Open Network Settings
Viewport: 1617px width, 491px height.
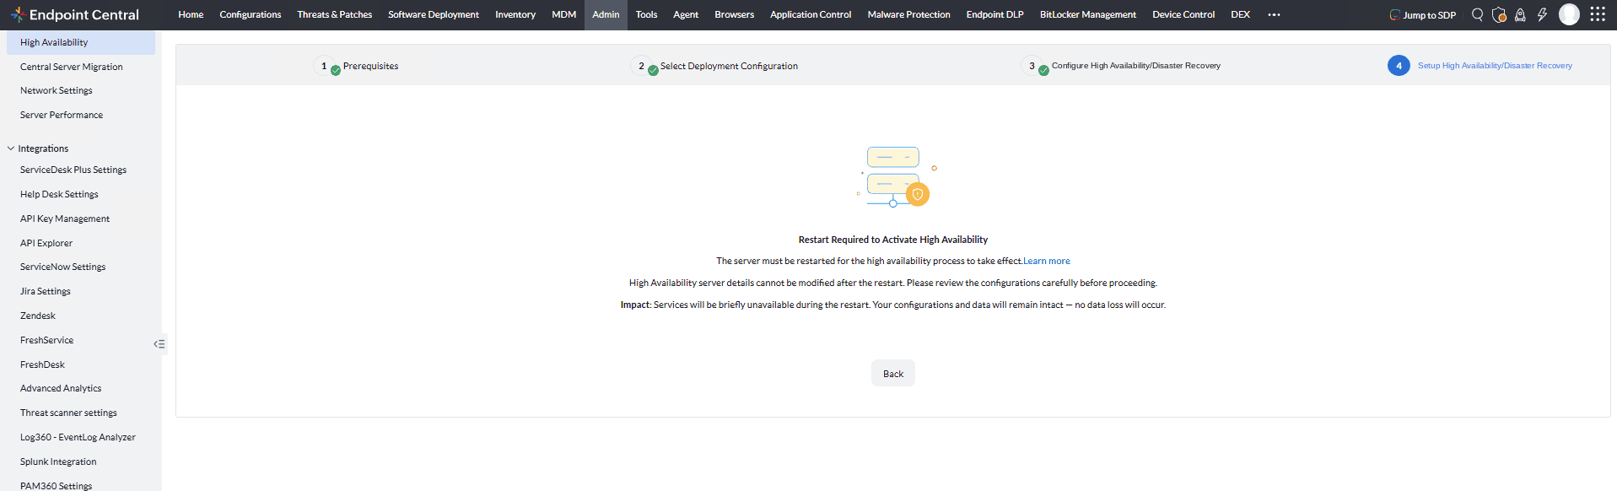pos(57,90)
